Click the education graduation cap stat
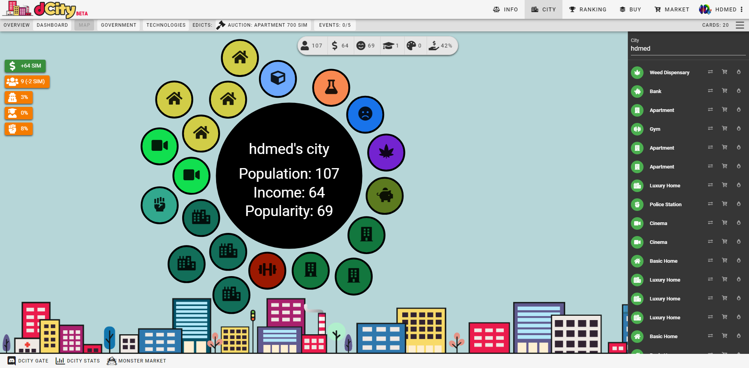 click(x=391, y=46)
